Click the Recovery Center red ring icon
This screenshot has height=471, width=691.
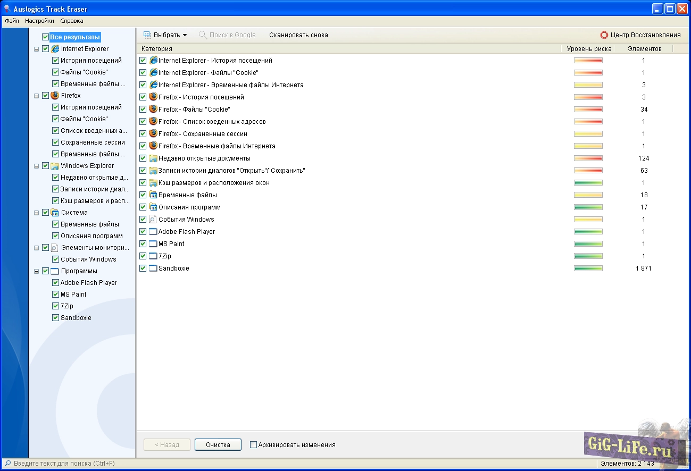pyautogui.click(x=604, y=35)
